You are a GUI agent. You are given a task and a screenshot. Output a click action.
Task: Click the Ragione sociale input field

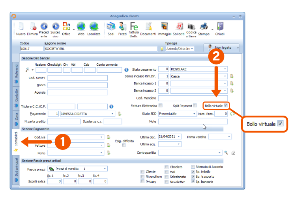point(101,49)
